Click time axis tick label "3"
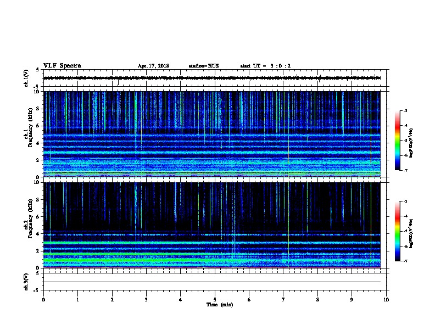The height and width of the screenshot is (336, 435). [x=146, y=300]
